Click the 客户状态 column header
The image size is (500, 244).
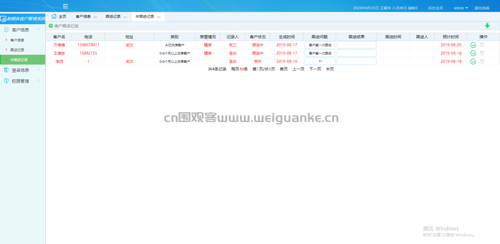(x=258, y=37)
